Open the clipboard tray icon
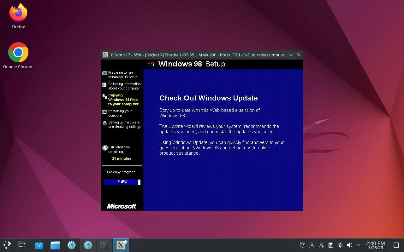Viewport: 404px width, 252px height. pos(331,245)
